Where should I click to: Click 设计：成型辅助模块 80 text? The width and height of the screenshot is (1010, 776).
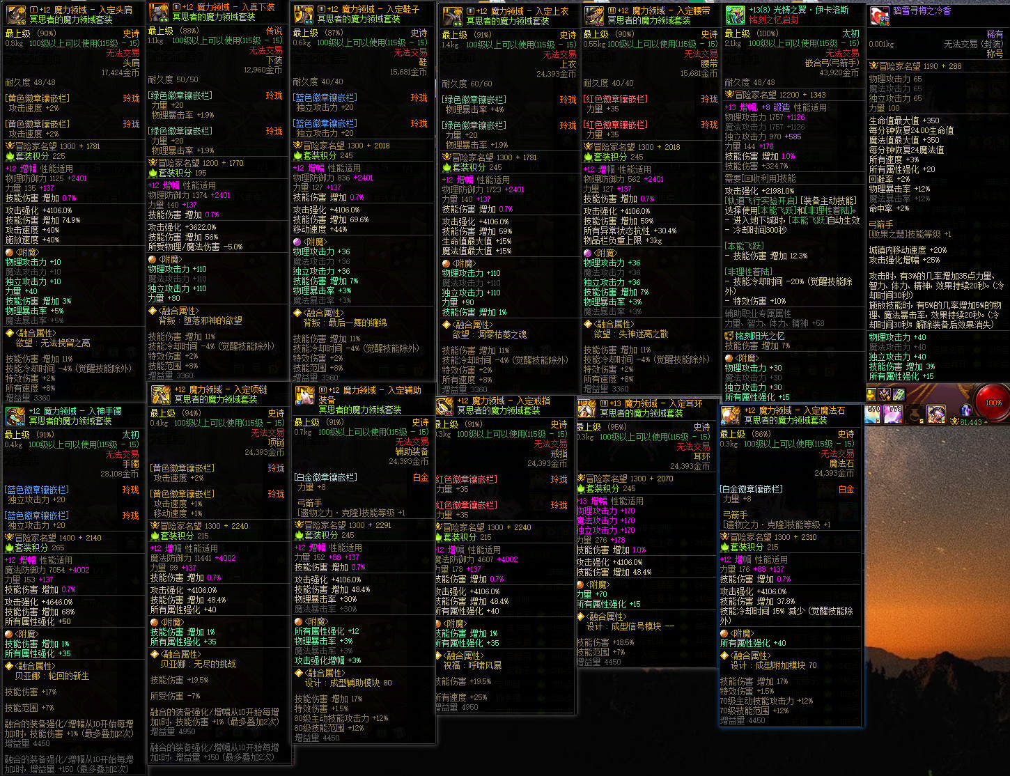pos(348,683)
